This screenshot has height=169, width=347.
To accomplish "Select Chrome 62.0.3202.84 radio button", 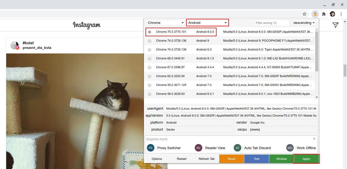I will (150, 76).
